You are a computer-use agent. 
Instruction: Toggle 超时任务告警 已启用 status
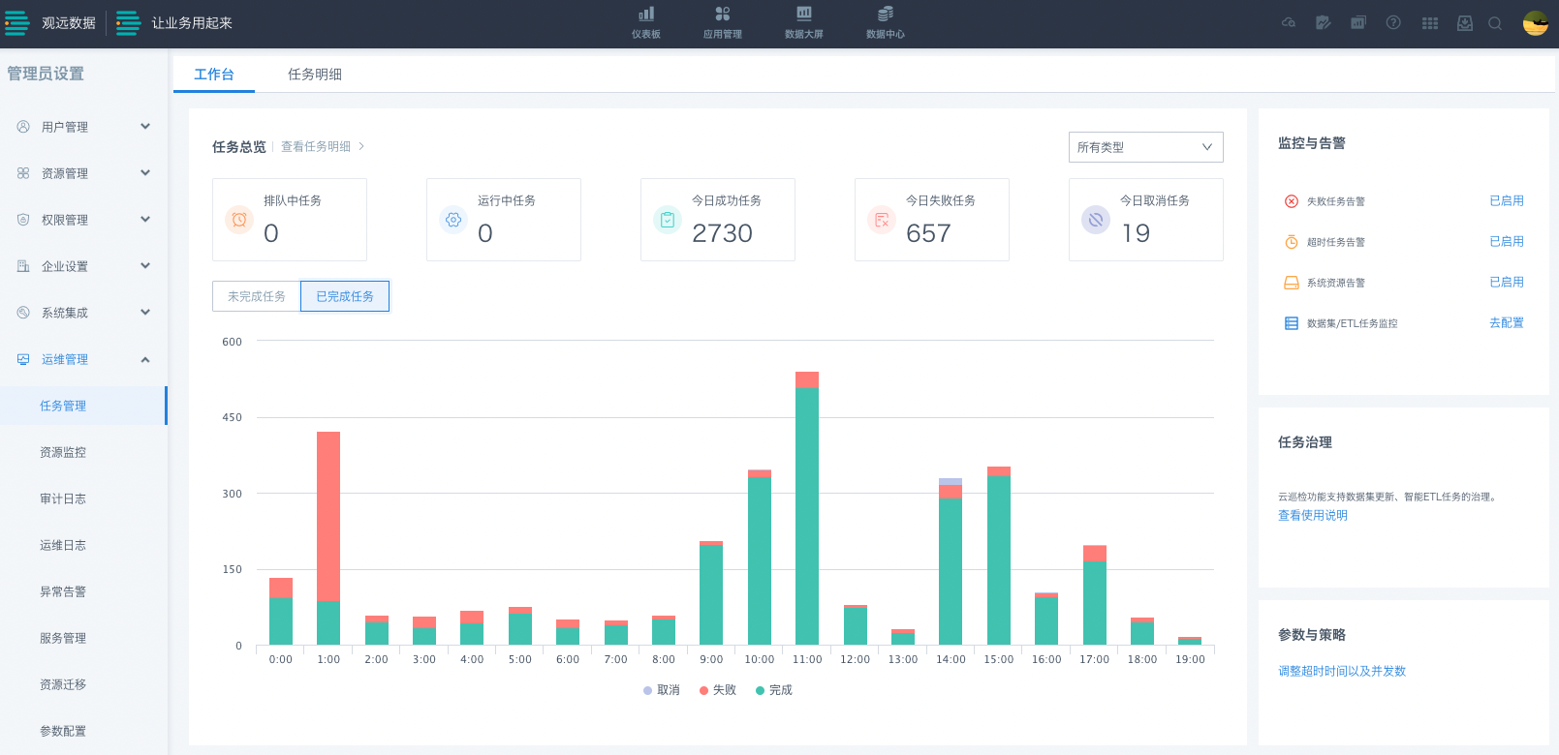1507,242
